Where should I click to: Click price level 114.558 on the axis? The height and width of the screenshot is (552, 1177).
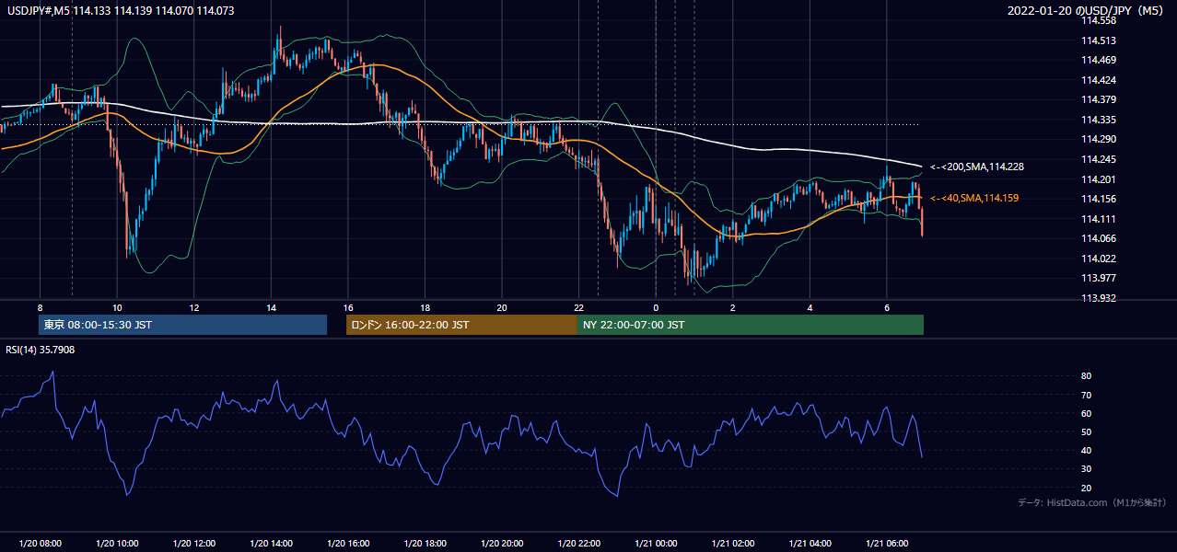(x=1099, y=20)
